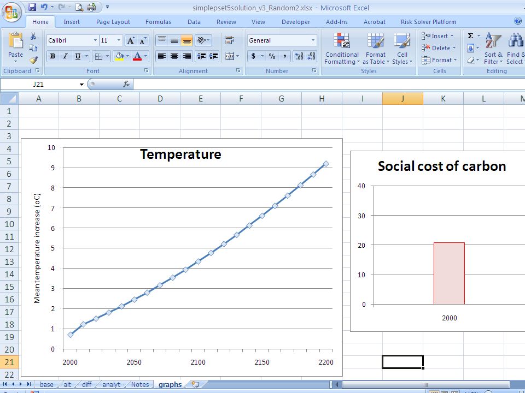Click the fx Insert Function button

click(126, 84)
